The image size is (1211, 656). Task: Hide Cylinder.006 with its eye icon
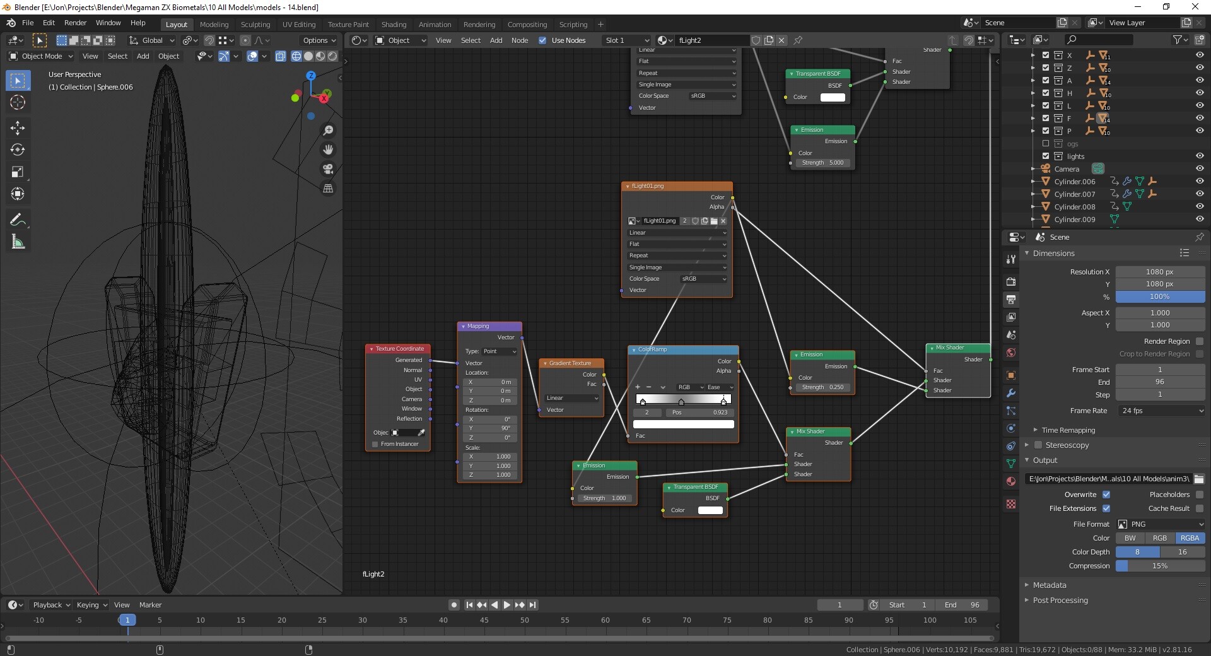tap(1200, 181)
